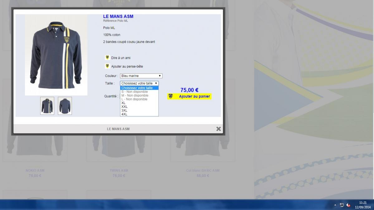
Task: Click the 75,00 € price in the popup
Action: (189, 90)
